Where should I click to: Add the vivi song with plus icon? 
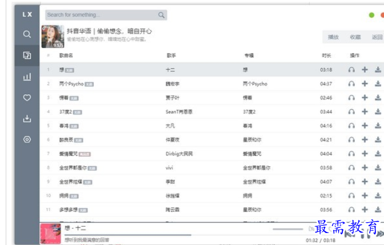(x=365, y=167)
